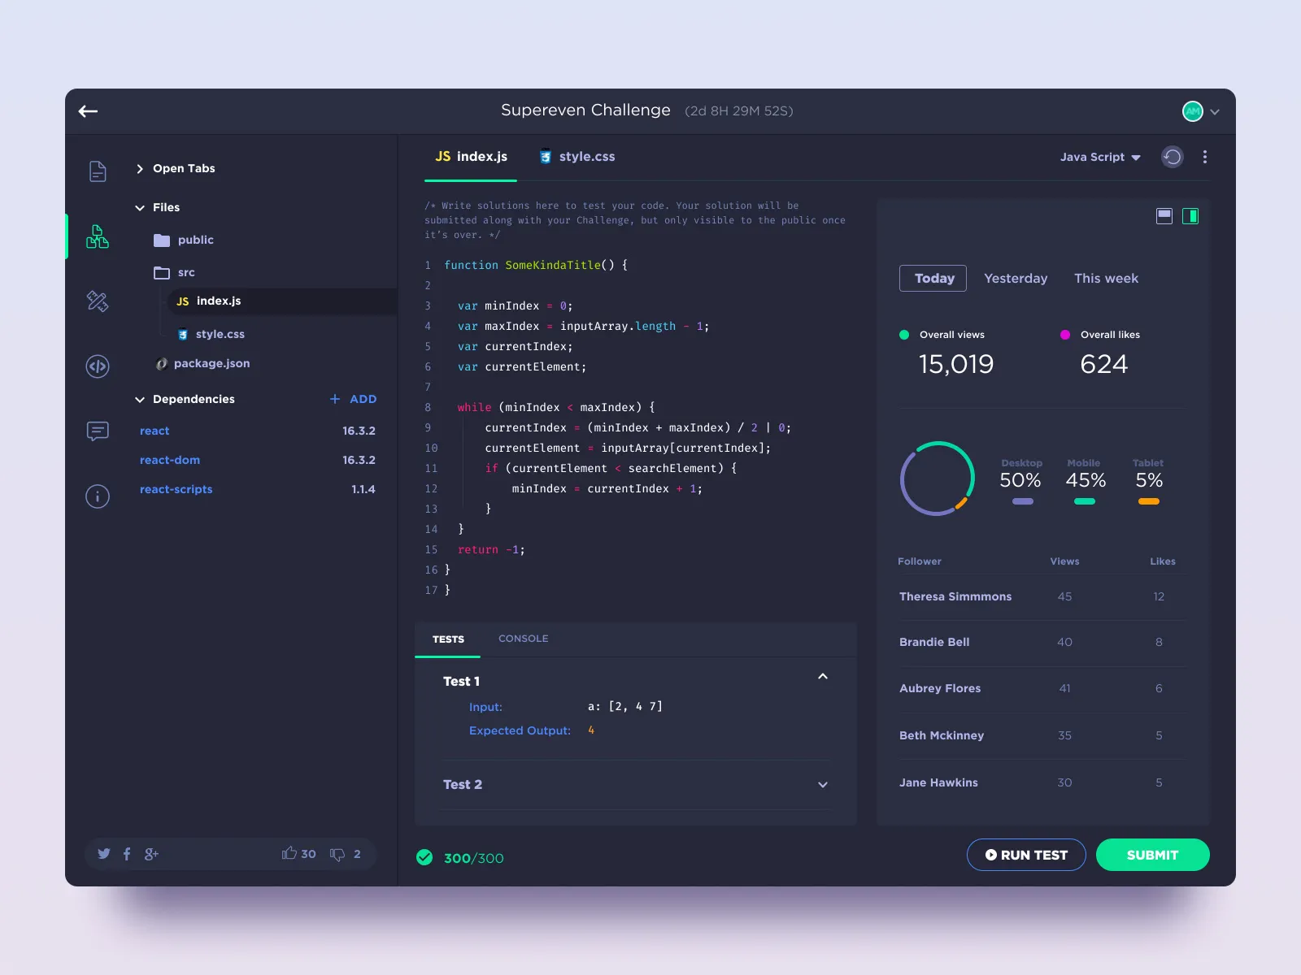
Task: Click RUN TEST to execute tests
Action: click(x=1026, y=855)
